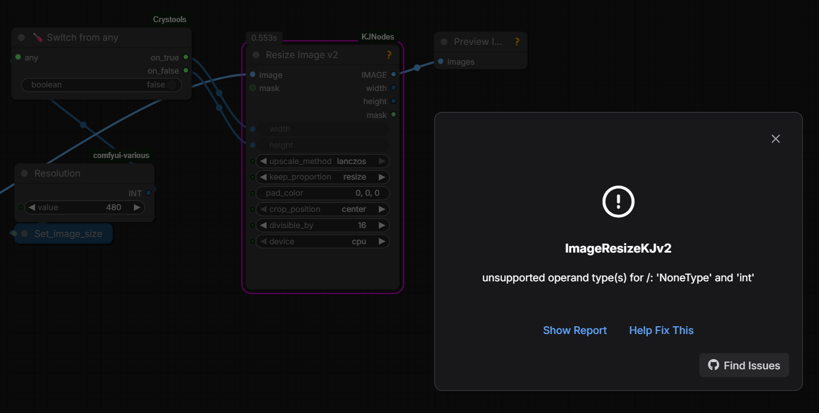Click the height input field
This screenshot has height=413, width=819.
(x=323, y=145)
